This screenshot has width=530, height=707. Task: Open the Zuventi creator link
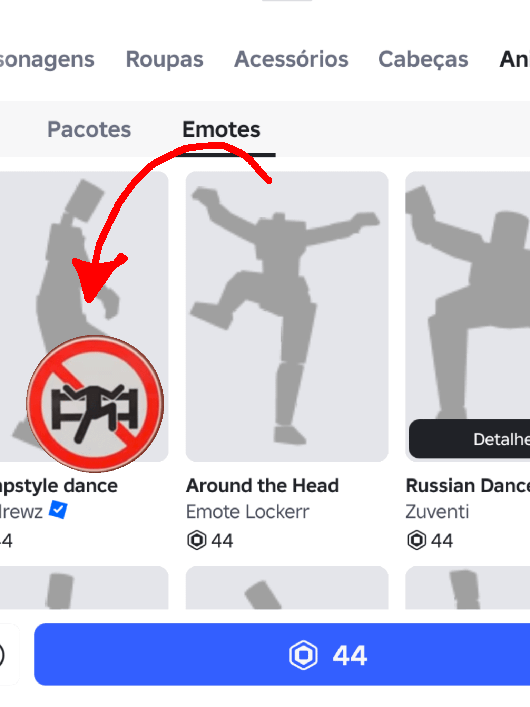tap(437, 512)
